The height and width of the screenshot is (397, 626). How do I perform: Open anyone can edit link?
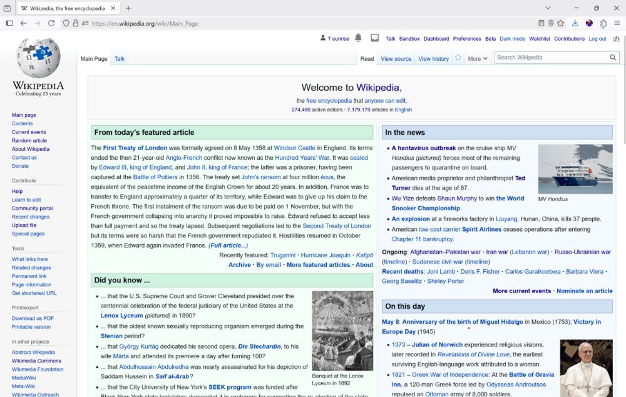coord(385,101)
